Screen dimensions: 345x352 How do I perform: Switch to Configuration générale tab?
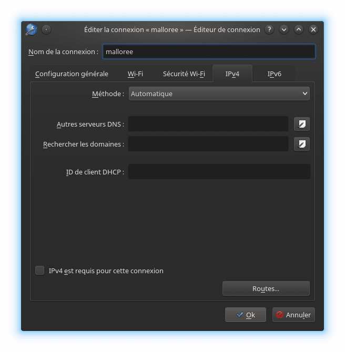(x=72, y=74)
